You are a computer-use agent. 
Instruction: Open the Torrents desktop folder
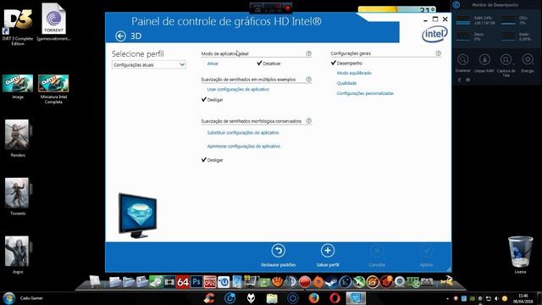pyautogui.click(x=18, y=197)
